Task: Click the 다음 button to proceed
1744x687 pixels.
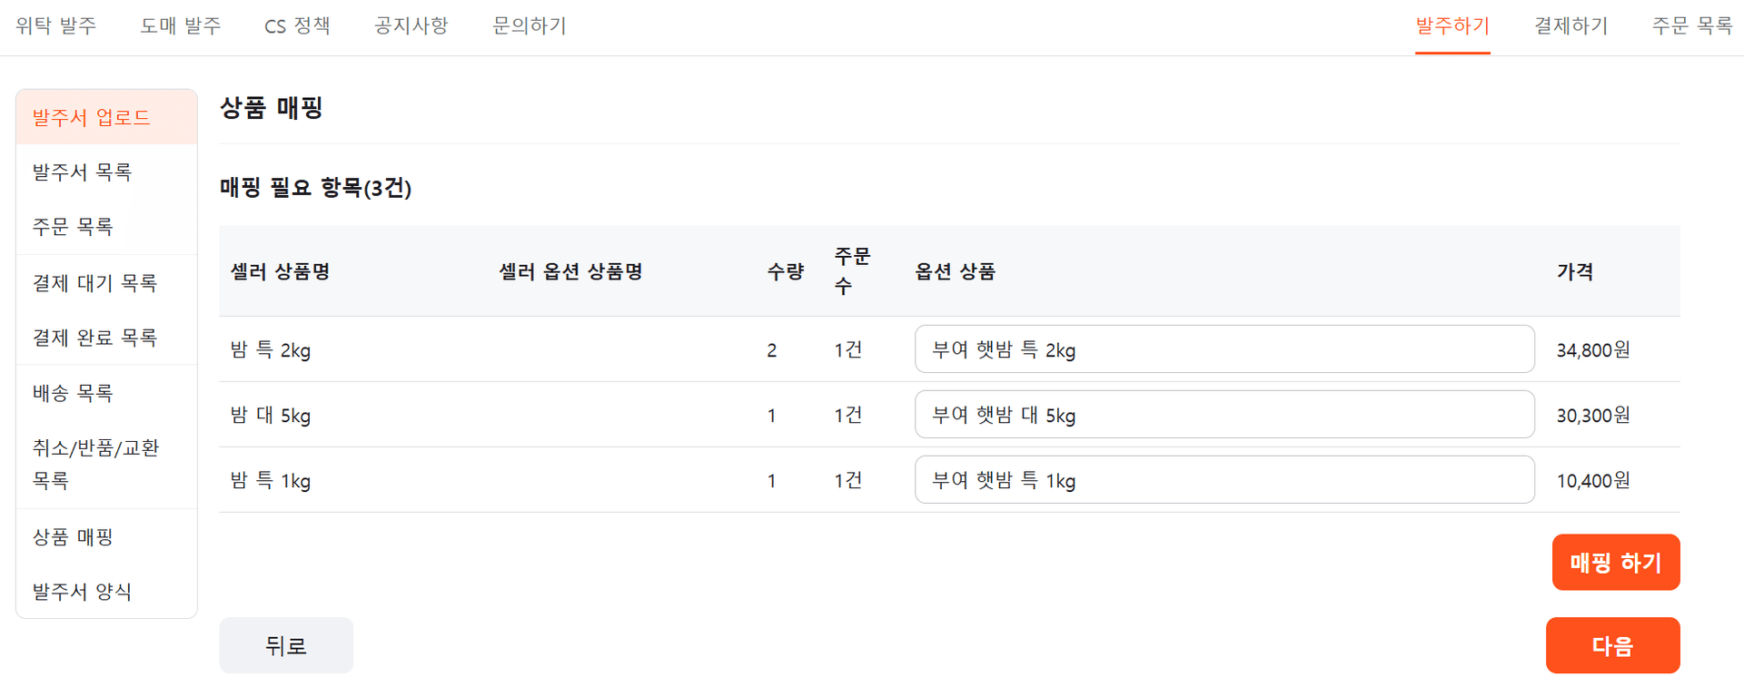Action: pos(1612,645)
